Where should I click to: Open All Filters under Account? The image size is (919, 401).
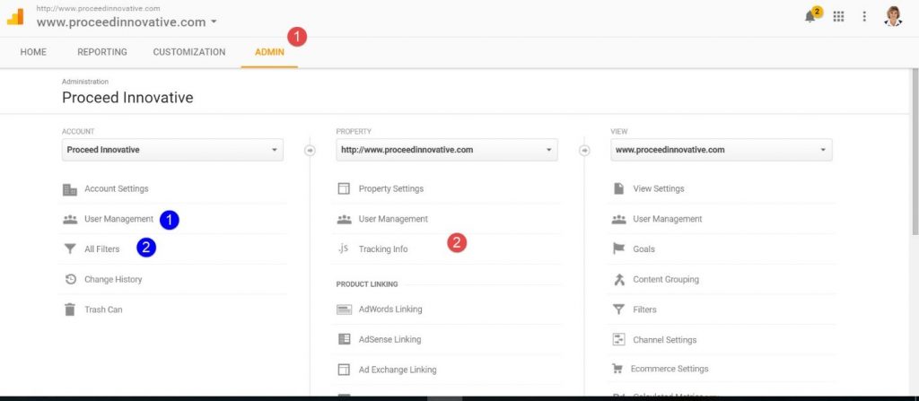[x=102, y=249]
